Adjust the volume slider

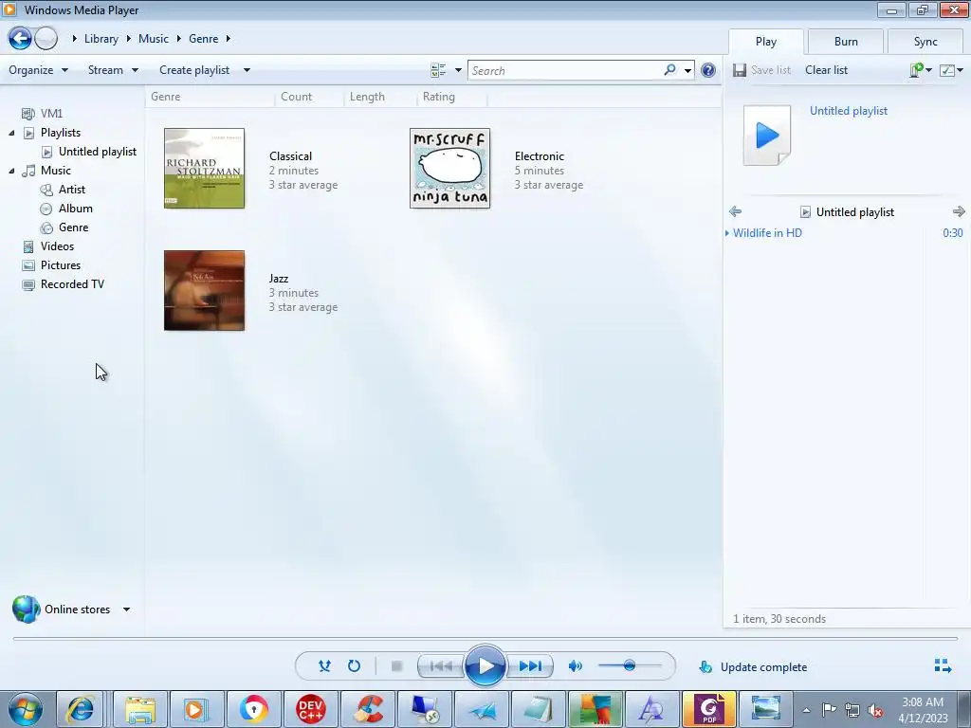[x=630, y=666]
